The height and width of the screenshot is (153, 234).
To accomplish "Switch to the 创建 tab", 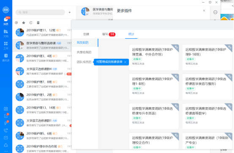I will (86, 34).
